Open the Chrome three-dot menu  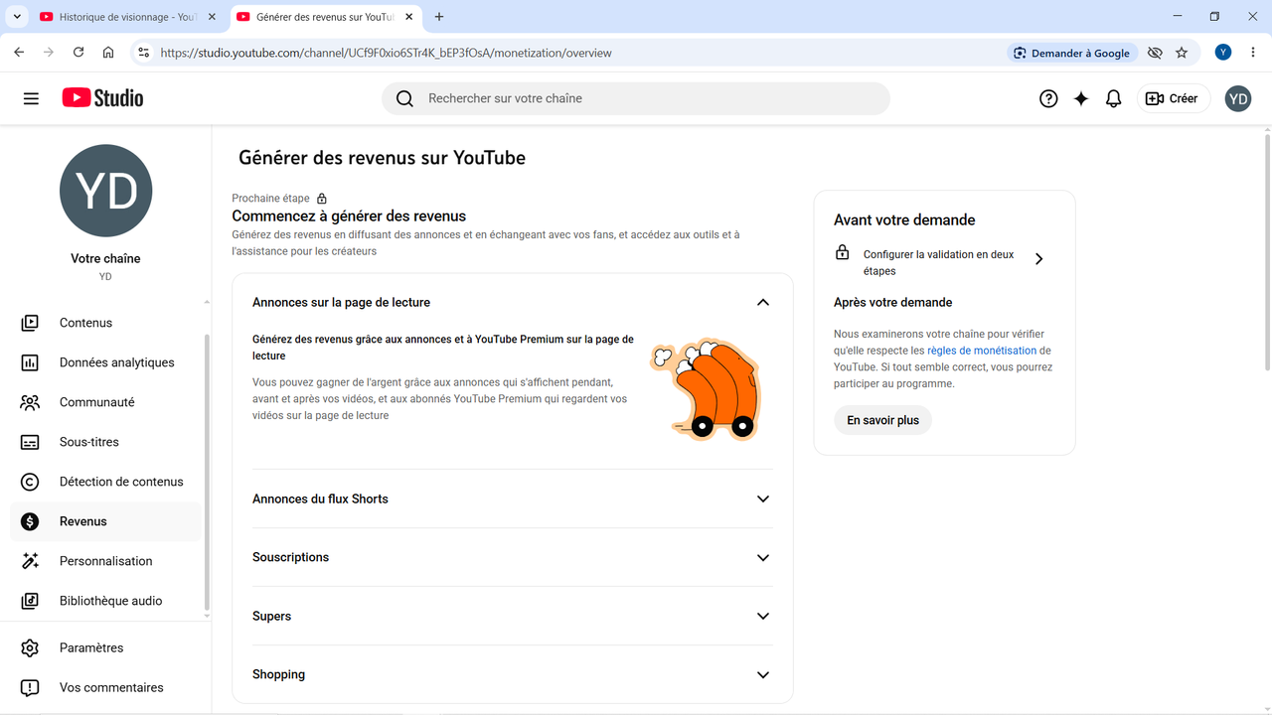point(1252,53)
